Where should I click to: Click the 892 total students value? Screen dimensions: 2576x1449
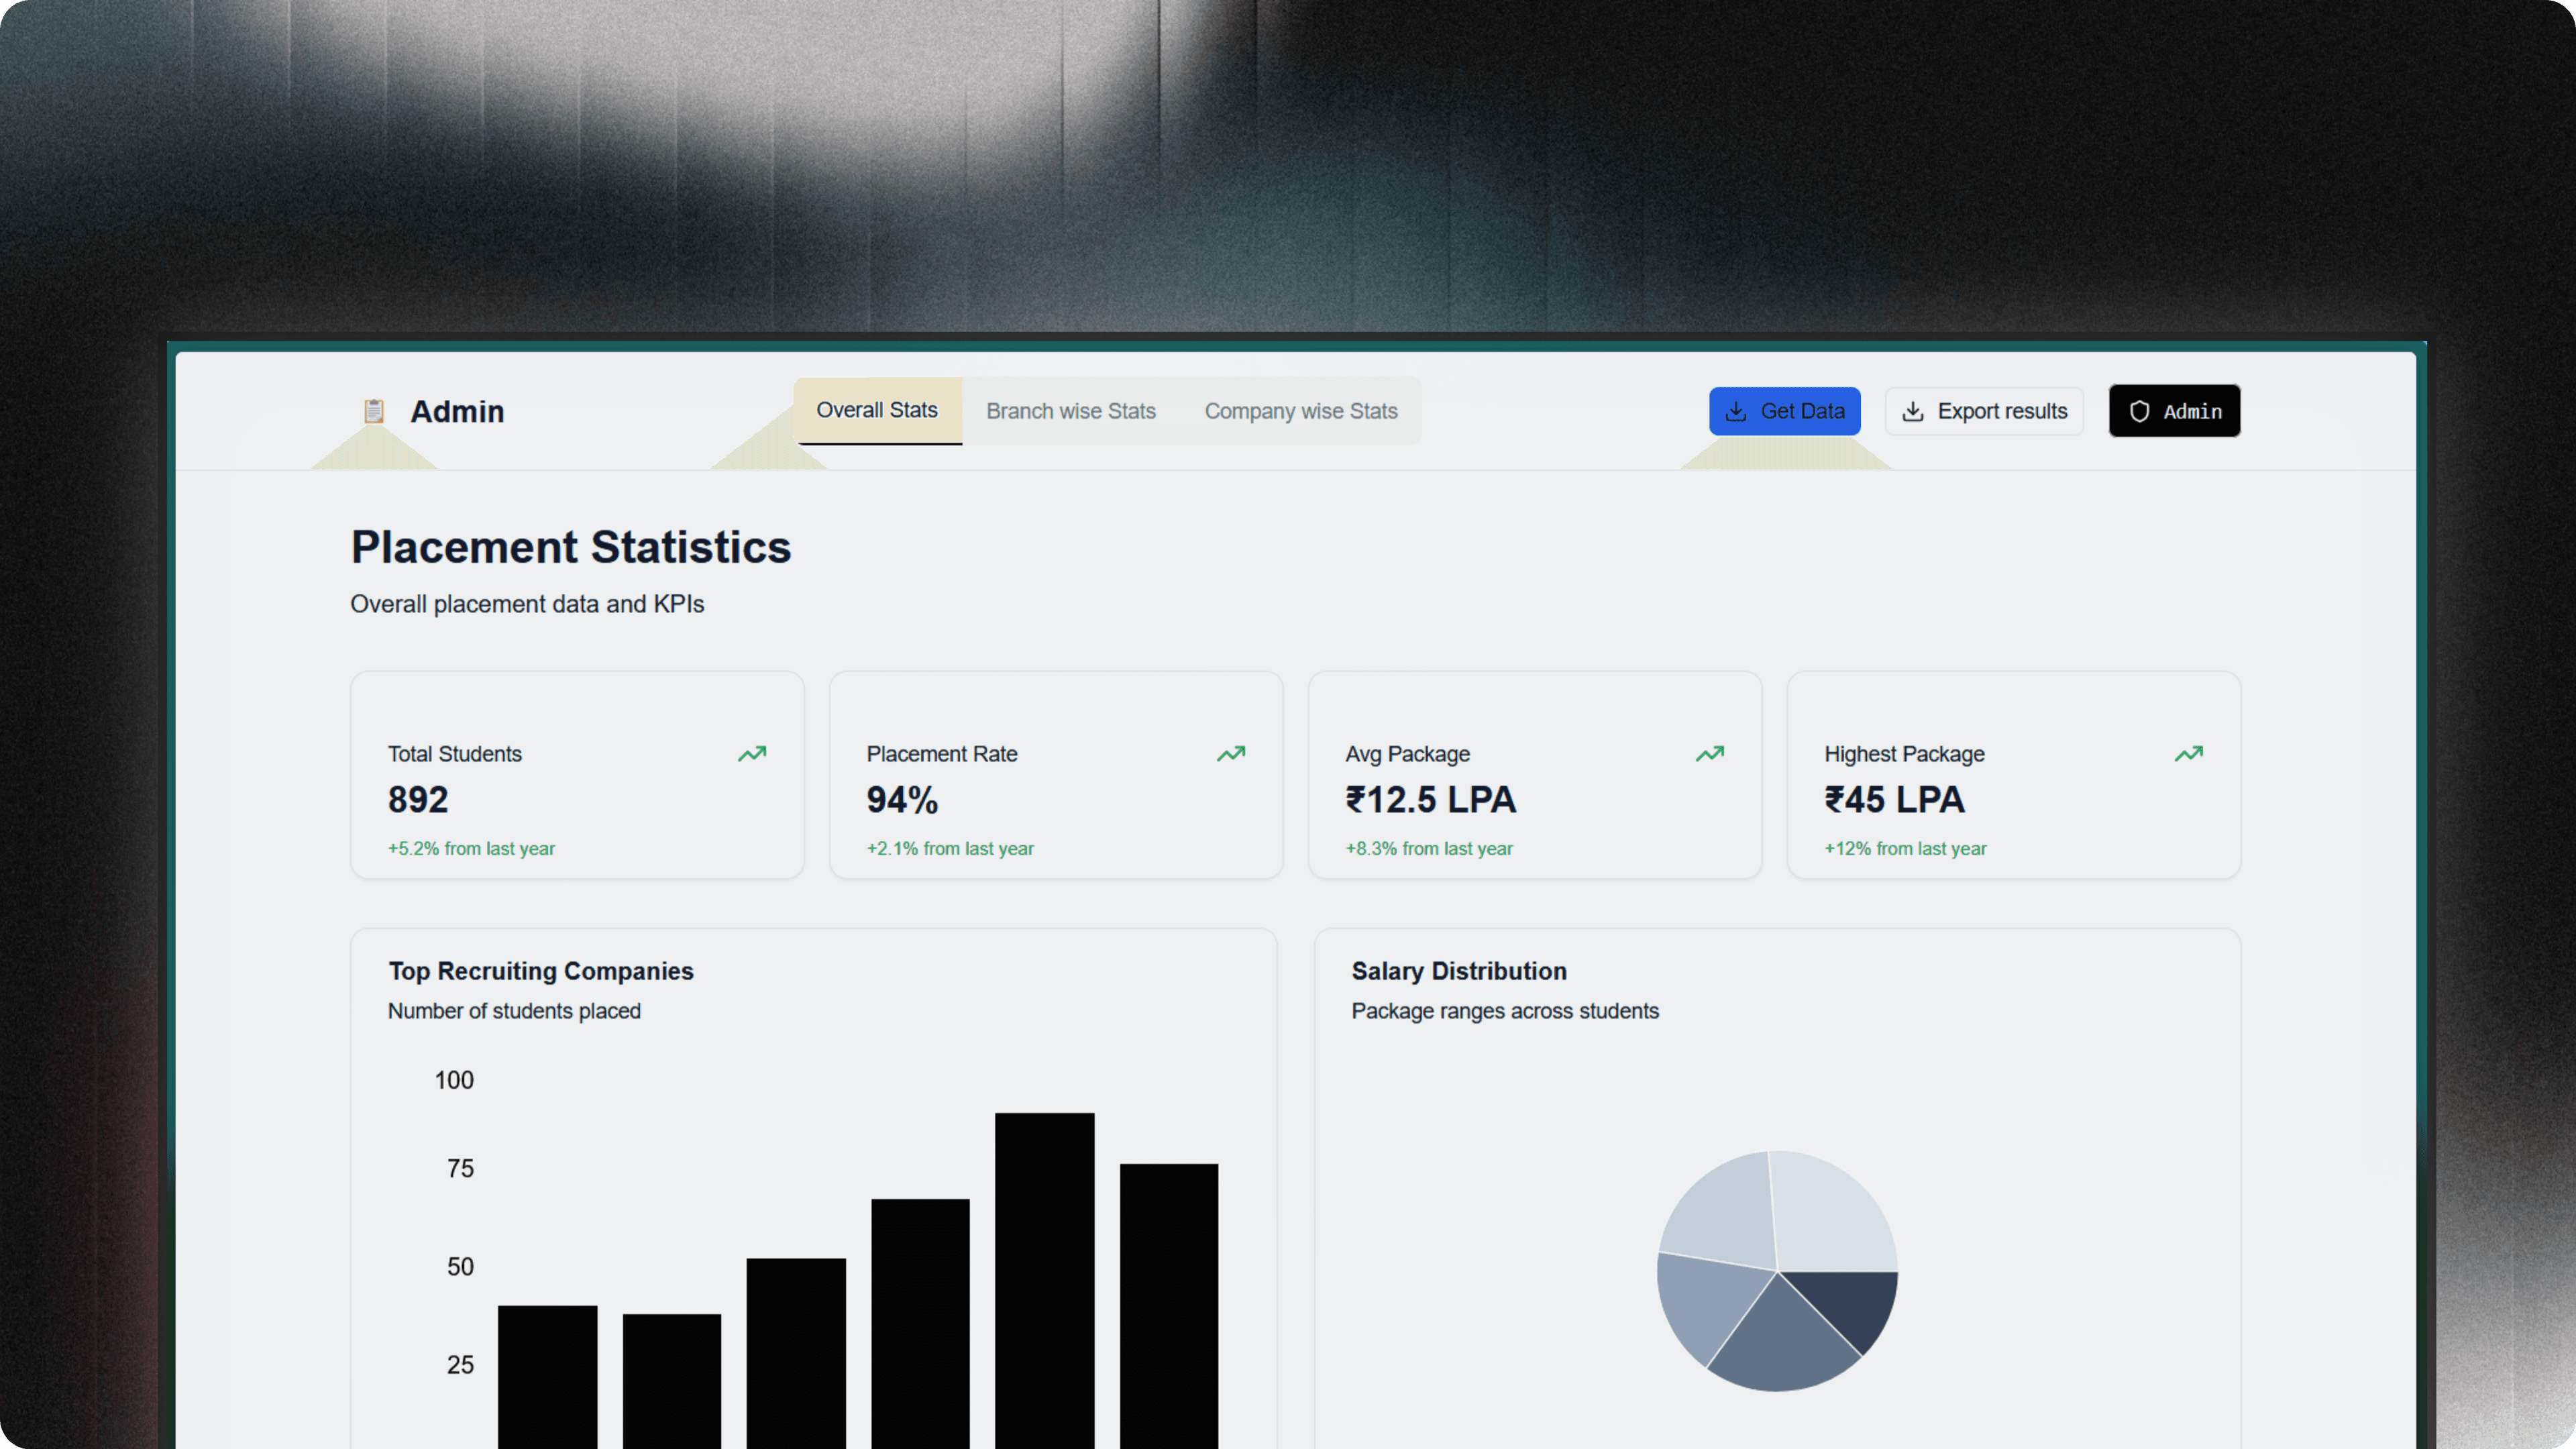(x=418, y=799)
